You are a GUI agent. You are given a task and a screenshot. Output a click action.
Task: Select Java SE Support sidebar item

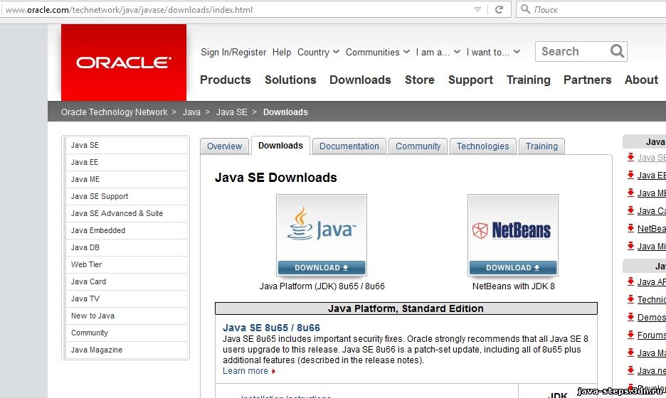(x=126, y=196)
